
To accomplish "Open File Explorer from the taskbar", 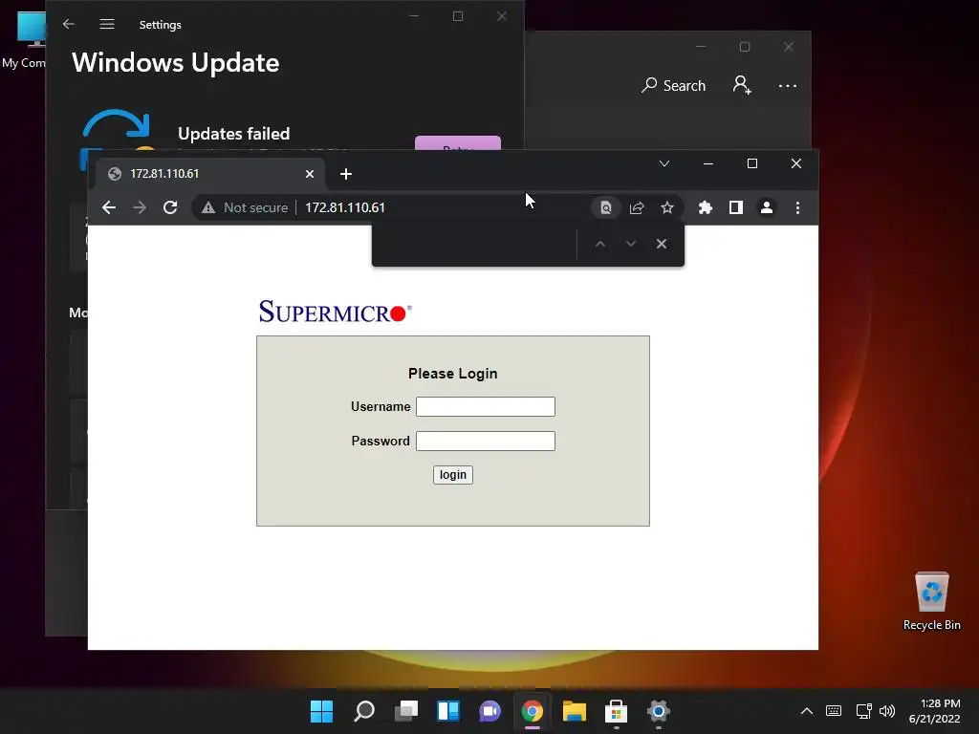I will pyautogui.click(x=575, y=711).
